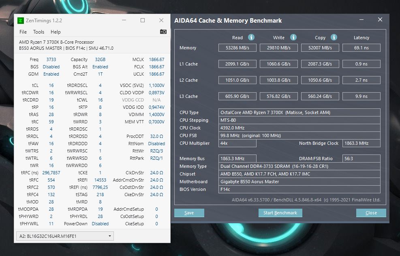Click the tRFC (ns) 296,7857 value

[51, 173]
